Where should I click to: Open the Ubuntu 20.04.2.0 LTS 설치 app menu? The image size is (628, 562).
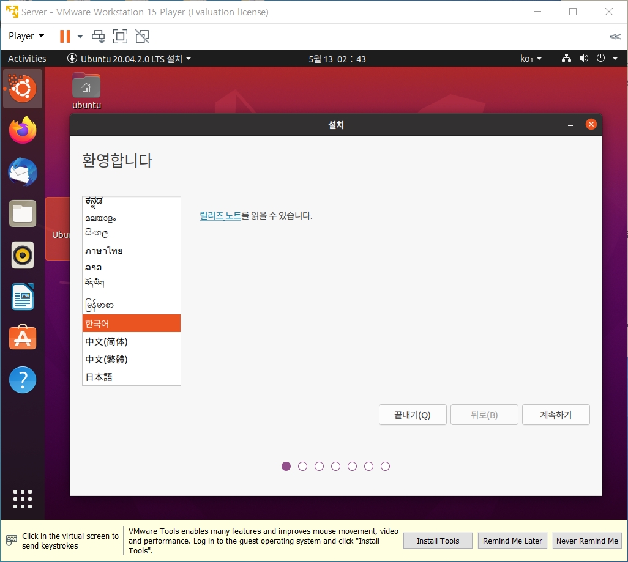[129, 59]
